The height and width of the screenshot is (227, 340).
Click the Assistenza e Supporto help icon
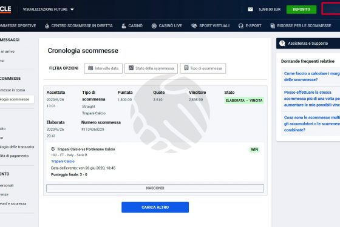tap(282, 44)
